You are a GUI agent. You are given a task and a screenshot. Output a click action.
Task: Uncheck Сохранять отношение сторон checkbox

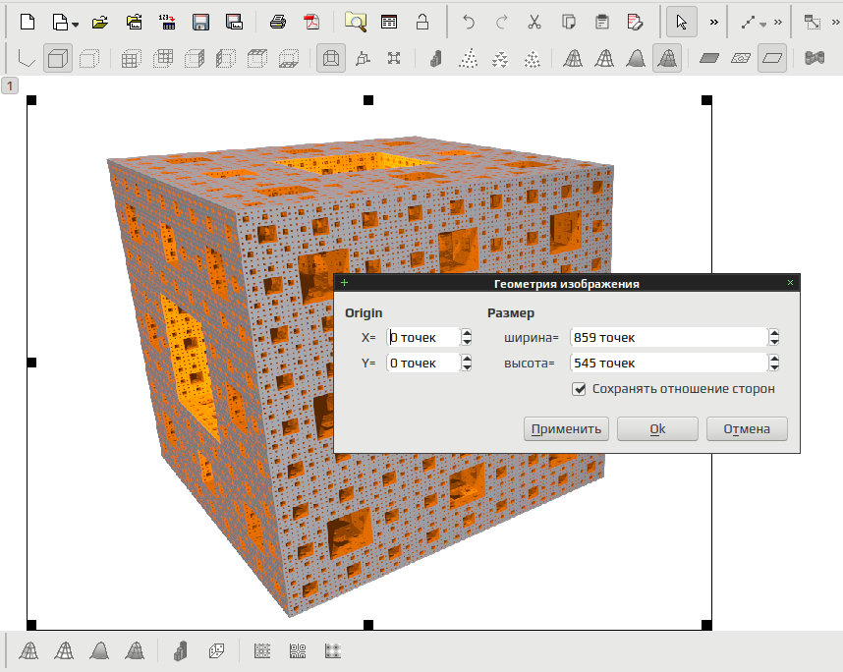click(x=579, y=389)
